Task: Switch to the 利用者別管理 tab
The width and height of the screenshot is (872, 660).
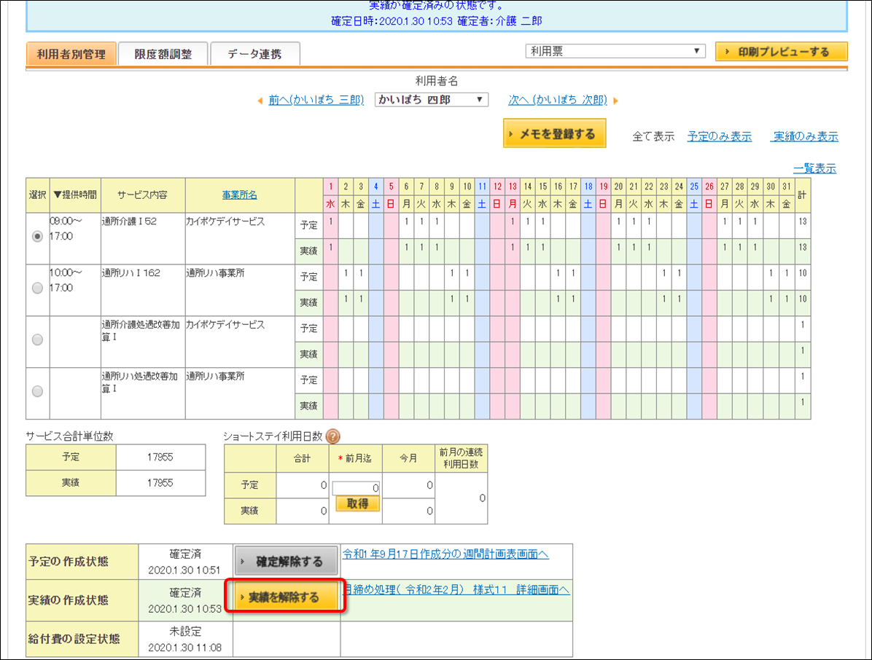Action: pyautogui.click(x=71, y=54)
